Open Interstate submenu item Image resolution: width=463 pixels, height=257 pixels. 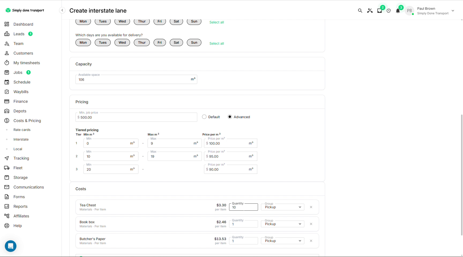(21, 139)
